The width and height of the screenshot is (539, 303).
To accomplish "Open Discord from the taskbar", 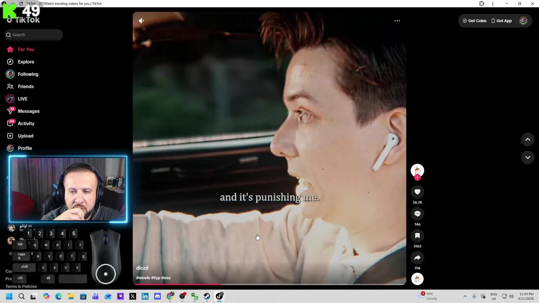I will pos(157,296).
